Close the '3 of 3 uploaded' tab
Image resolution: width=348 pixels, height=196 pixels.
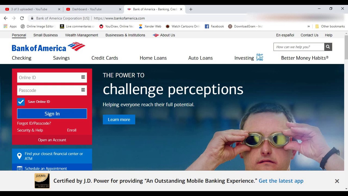click(59, 9)
